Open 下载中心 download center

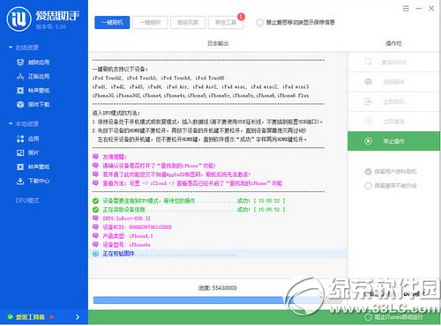coord(33,181)
